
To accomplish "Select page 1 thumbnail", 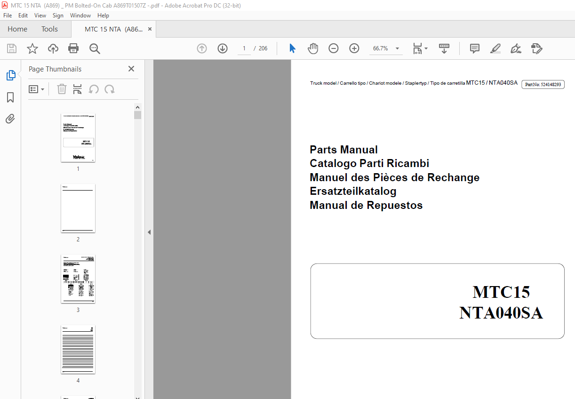I will [78, 138].
